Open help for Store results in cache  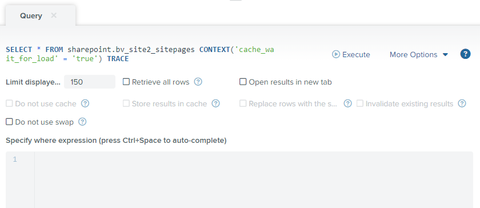(x=215, y=103)
